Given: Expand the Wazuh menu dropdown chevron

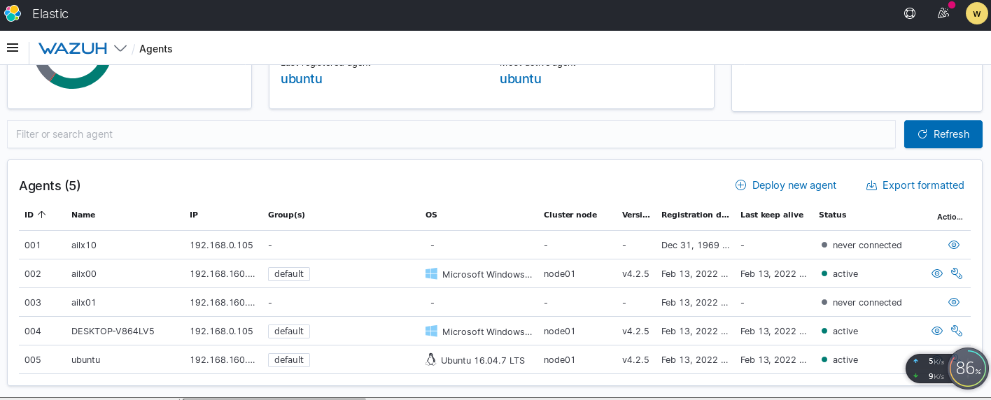Looking at the screenshot, I should [x=120, y=48].
